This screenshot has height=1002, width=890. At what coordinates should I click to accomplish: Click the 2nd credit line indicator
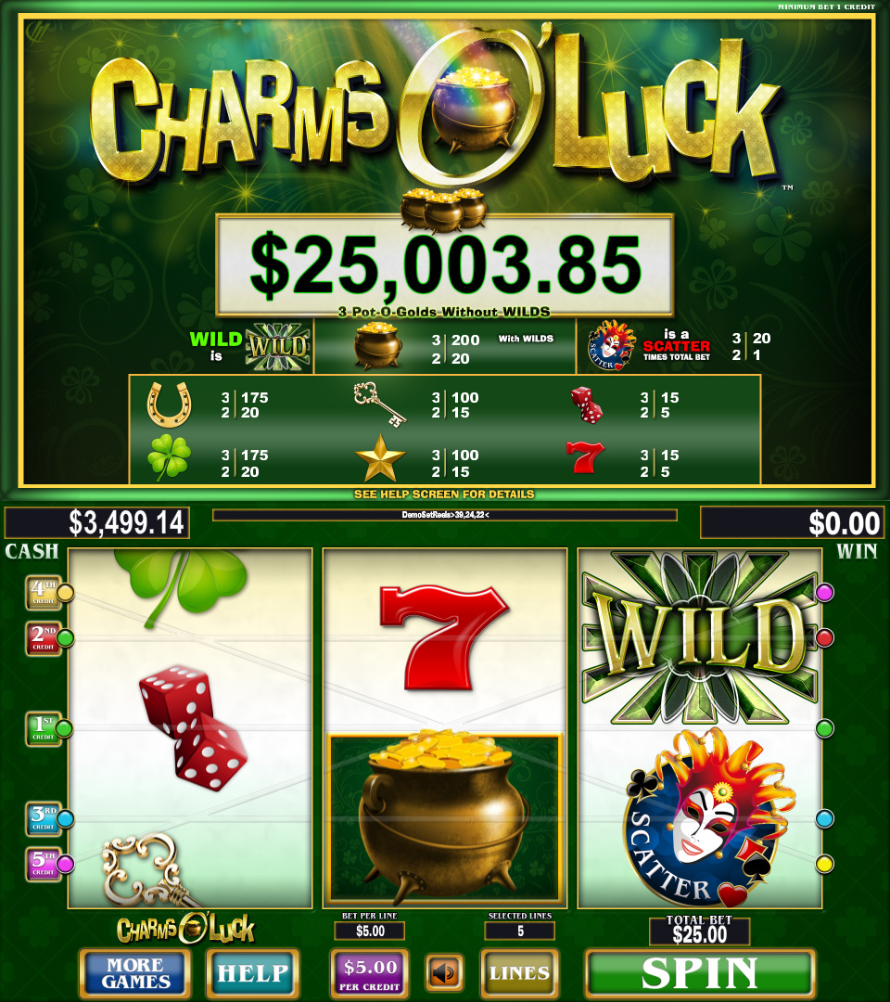click(x=44, y=637)
